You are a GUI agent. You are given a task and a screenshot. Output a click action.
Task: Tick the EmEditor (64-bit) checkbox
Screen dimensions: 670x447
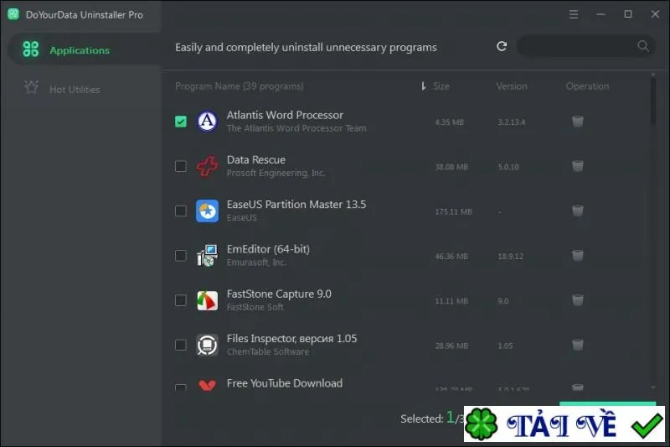(181, 255)
